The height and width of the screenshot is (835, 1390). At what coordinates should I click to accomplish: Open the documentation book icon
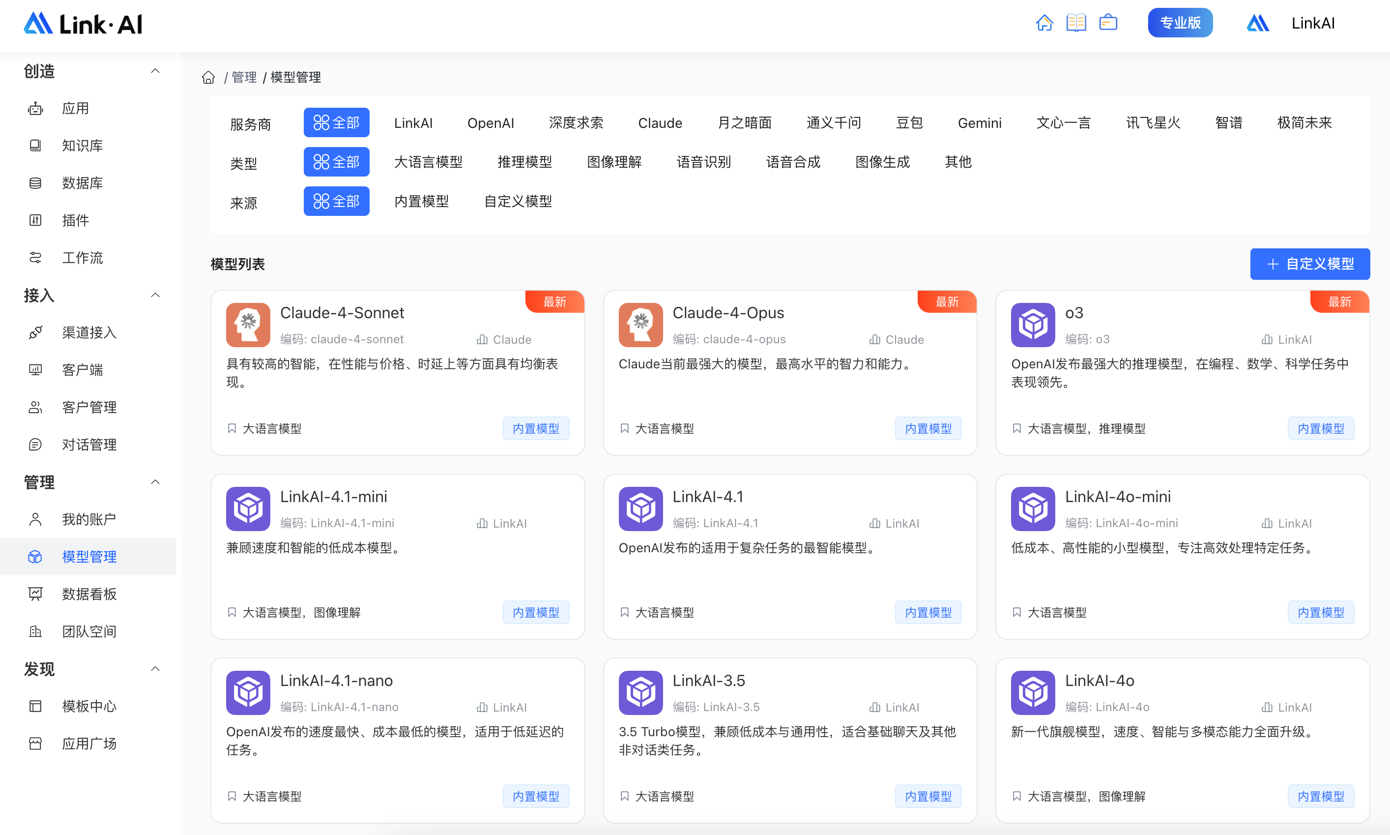pyautogui.click(x=1076, y=23)
